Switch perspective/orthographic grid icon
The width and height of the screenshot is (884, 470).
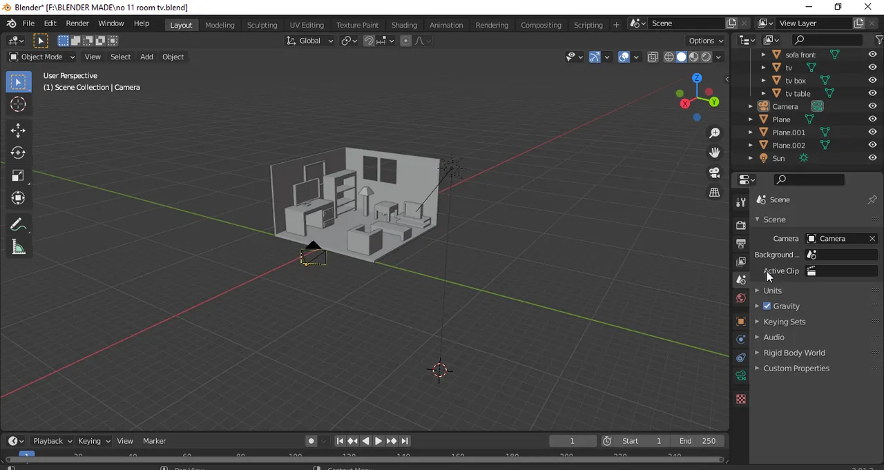[x=715, y=193]
